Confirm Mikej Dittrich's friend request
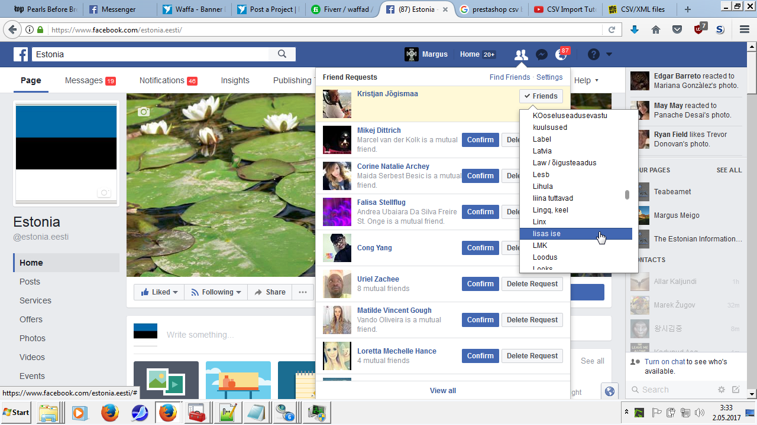757x425 pixels. click(x=480, y=140)
